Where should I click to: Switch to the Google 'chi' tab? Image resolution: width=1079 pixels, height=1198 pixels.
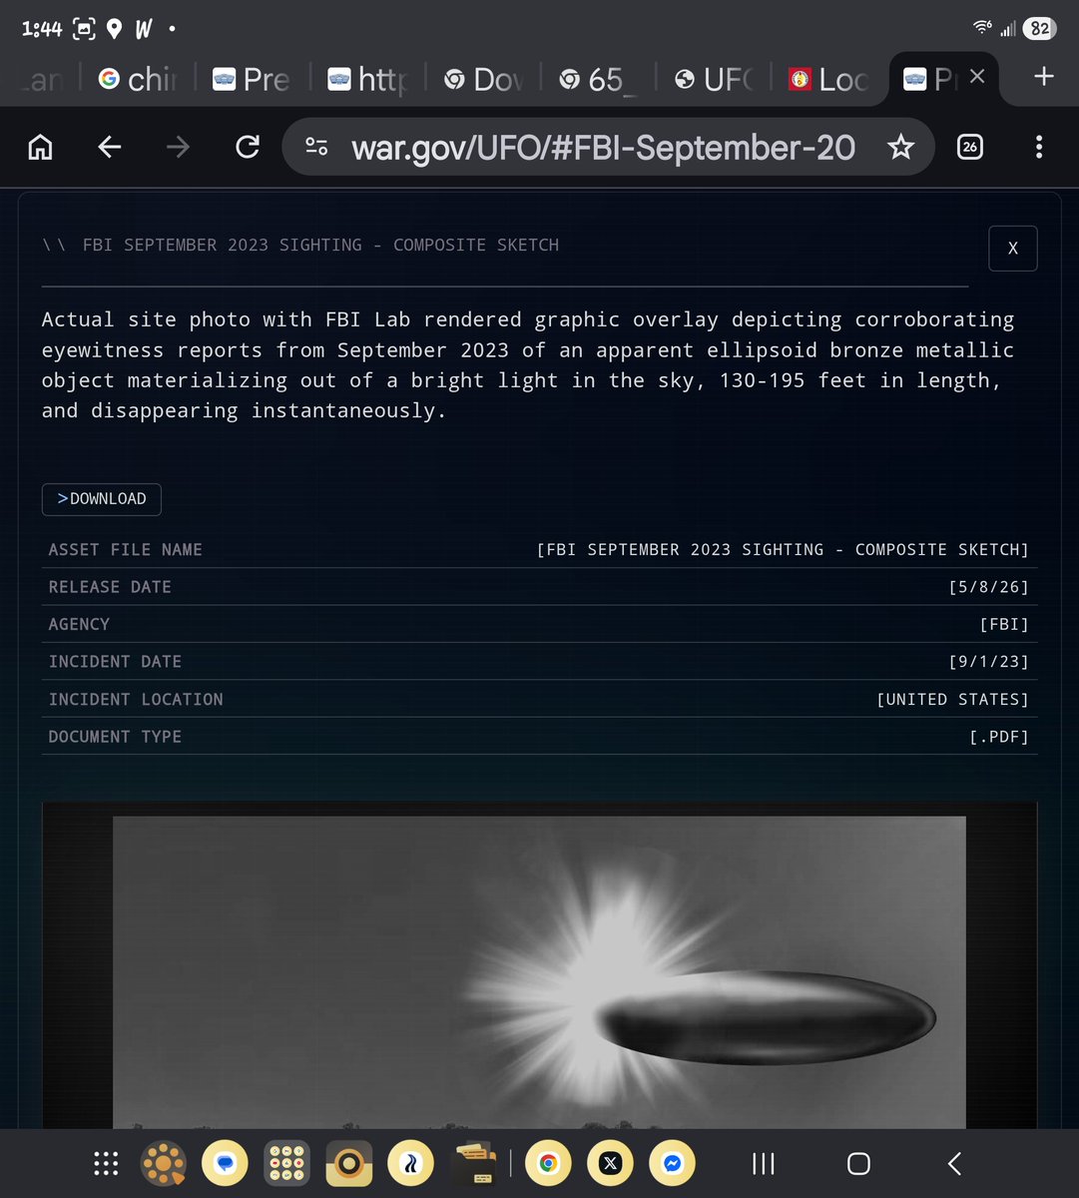point(137,79)
